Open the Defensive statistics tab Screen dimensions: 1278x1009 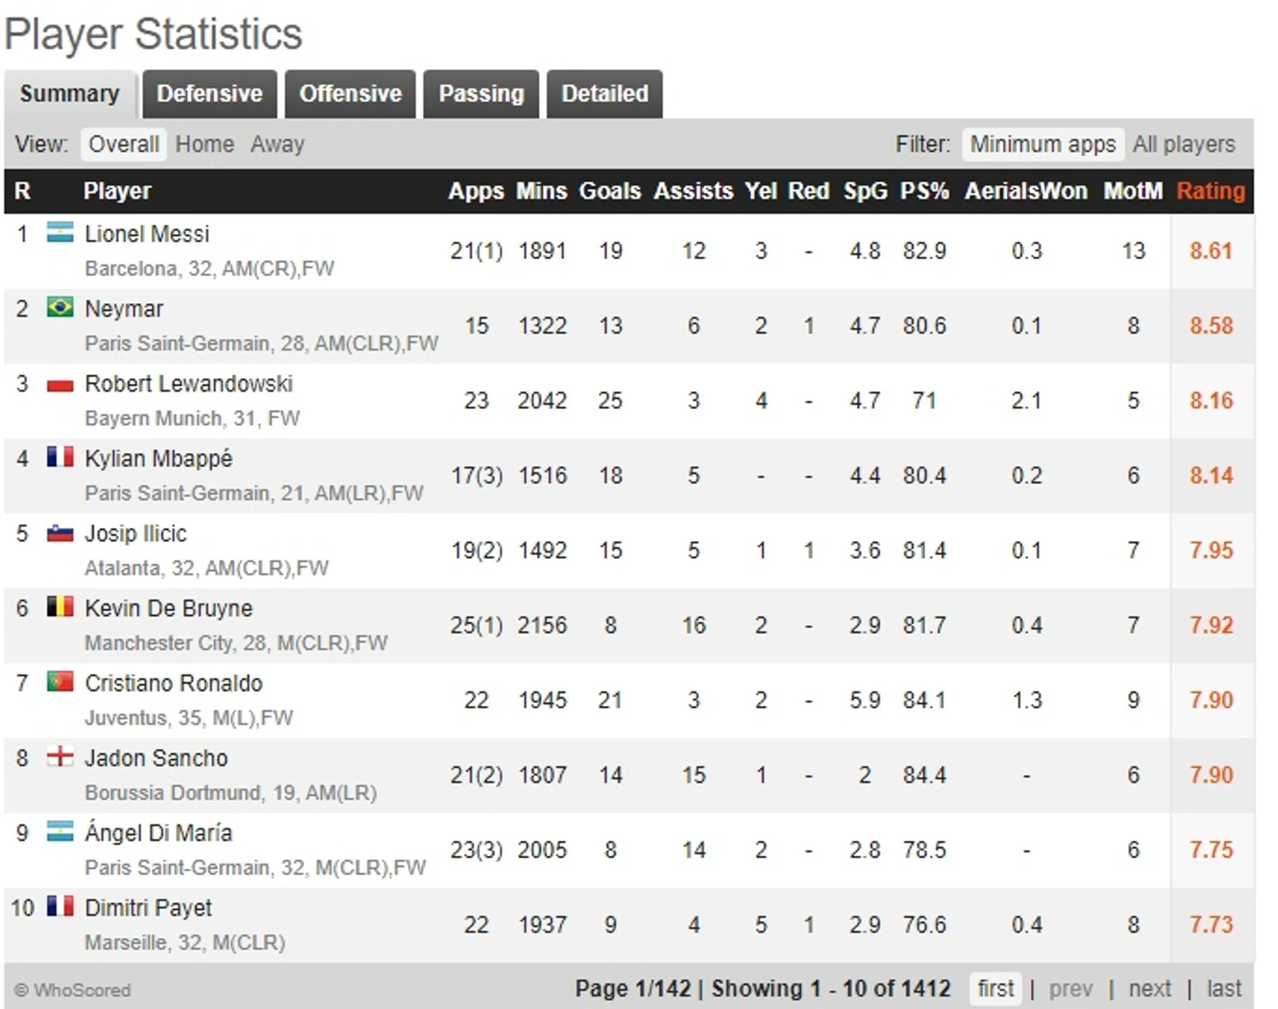point(209,94)
